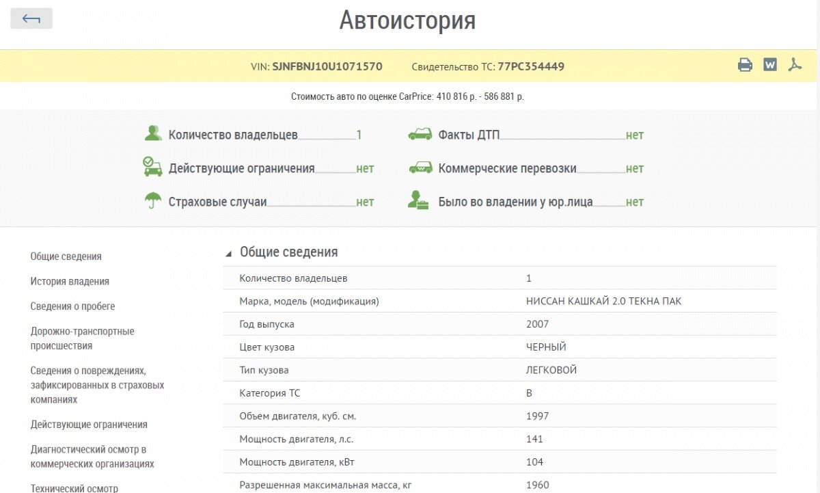Screen dimensions: 820x493
Task: Click the Действующие ограничения car icon
Action: [x=152, y=168]
